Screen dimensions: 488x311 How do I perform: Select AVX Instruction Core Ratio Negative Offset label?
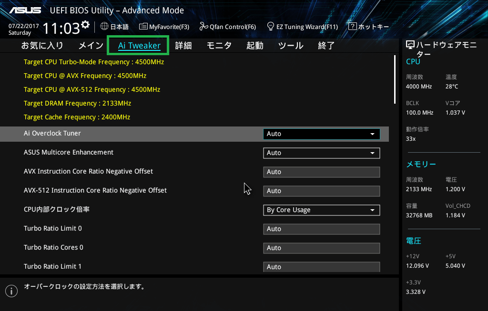pos(88,171)
